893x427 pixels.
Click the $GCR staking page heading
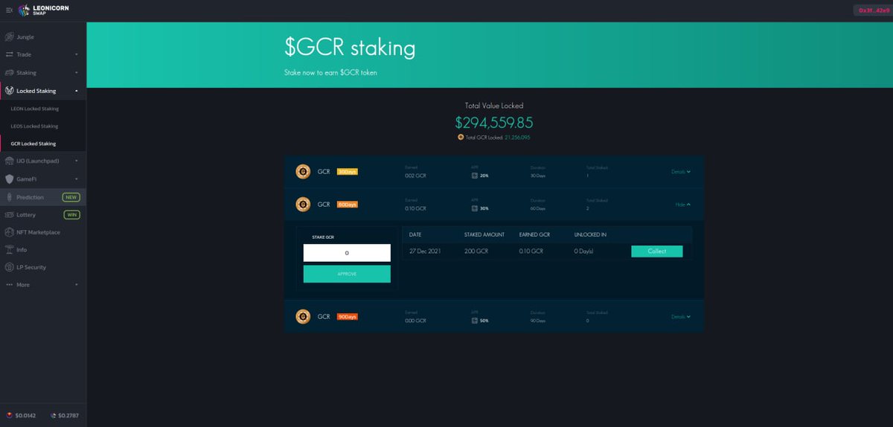(350, 48)
